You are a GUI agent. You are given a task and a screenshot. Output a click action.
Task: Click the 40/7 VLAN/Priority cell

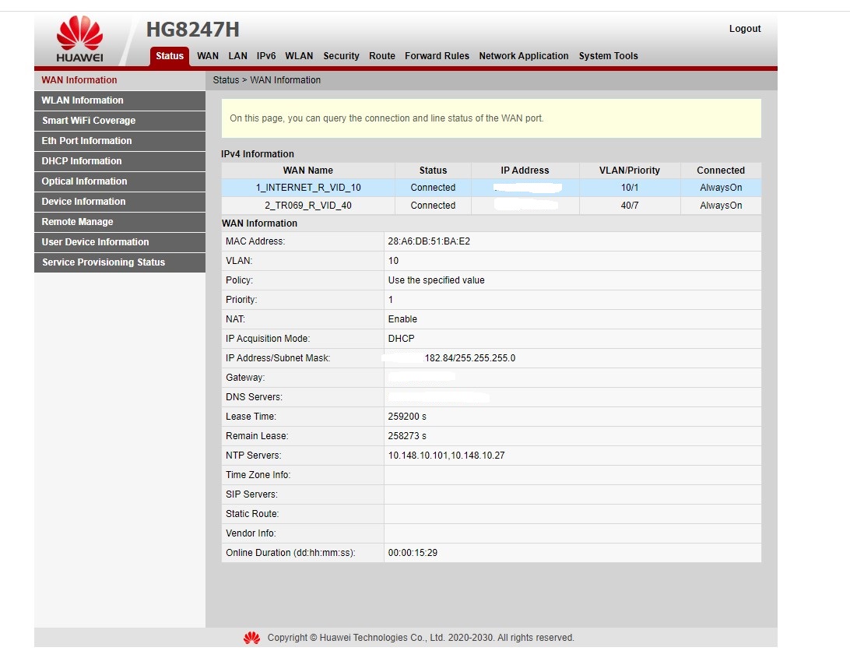point(630,206)
